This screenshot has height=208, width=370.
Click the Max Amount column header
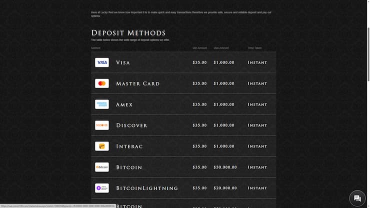[221, 48]
